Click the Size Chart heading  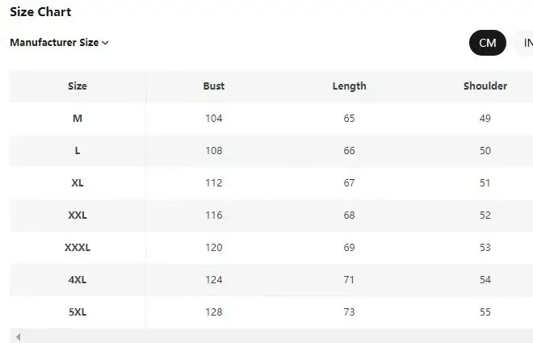tap(40, 12)
